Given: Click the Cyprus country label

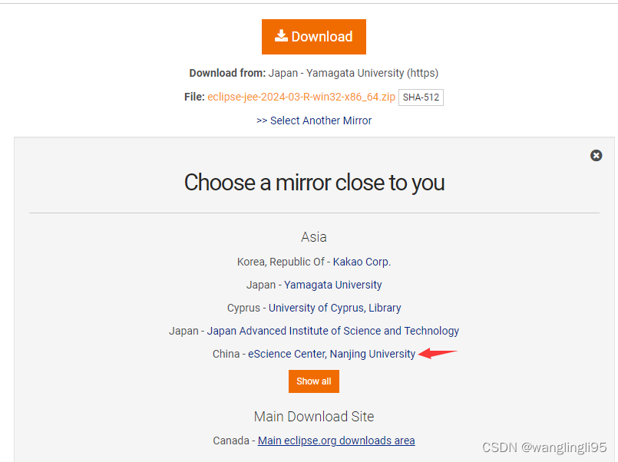Looking at the screenshot, I should [x=243, y=308].
